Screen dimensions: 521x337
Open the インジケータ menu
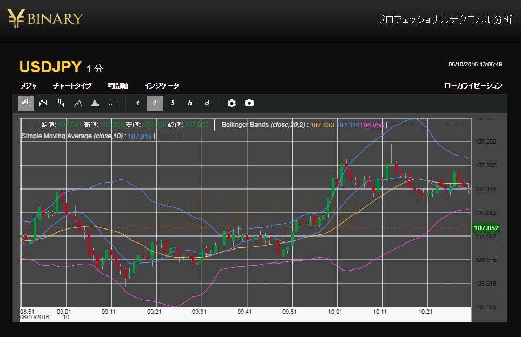161,86
